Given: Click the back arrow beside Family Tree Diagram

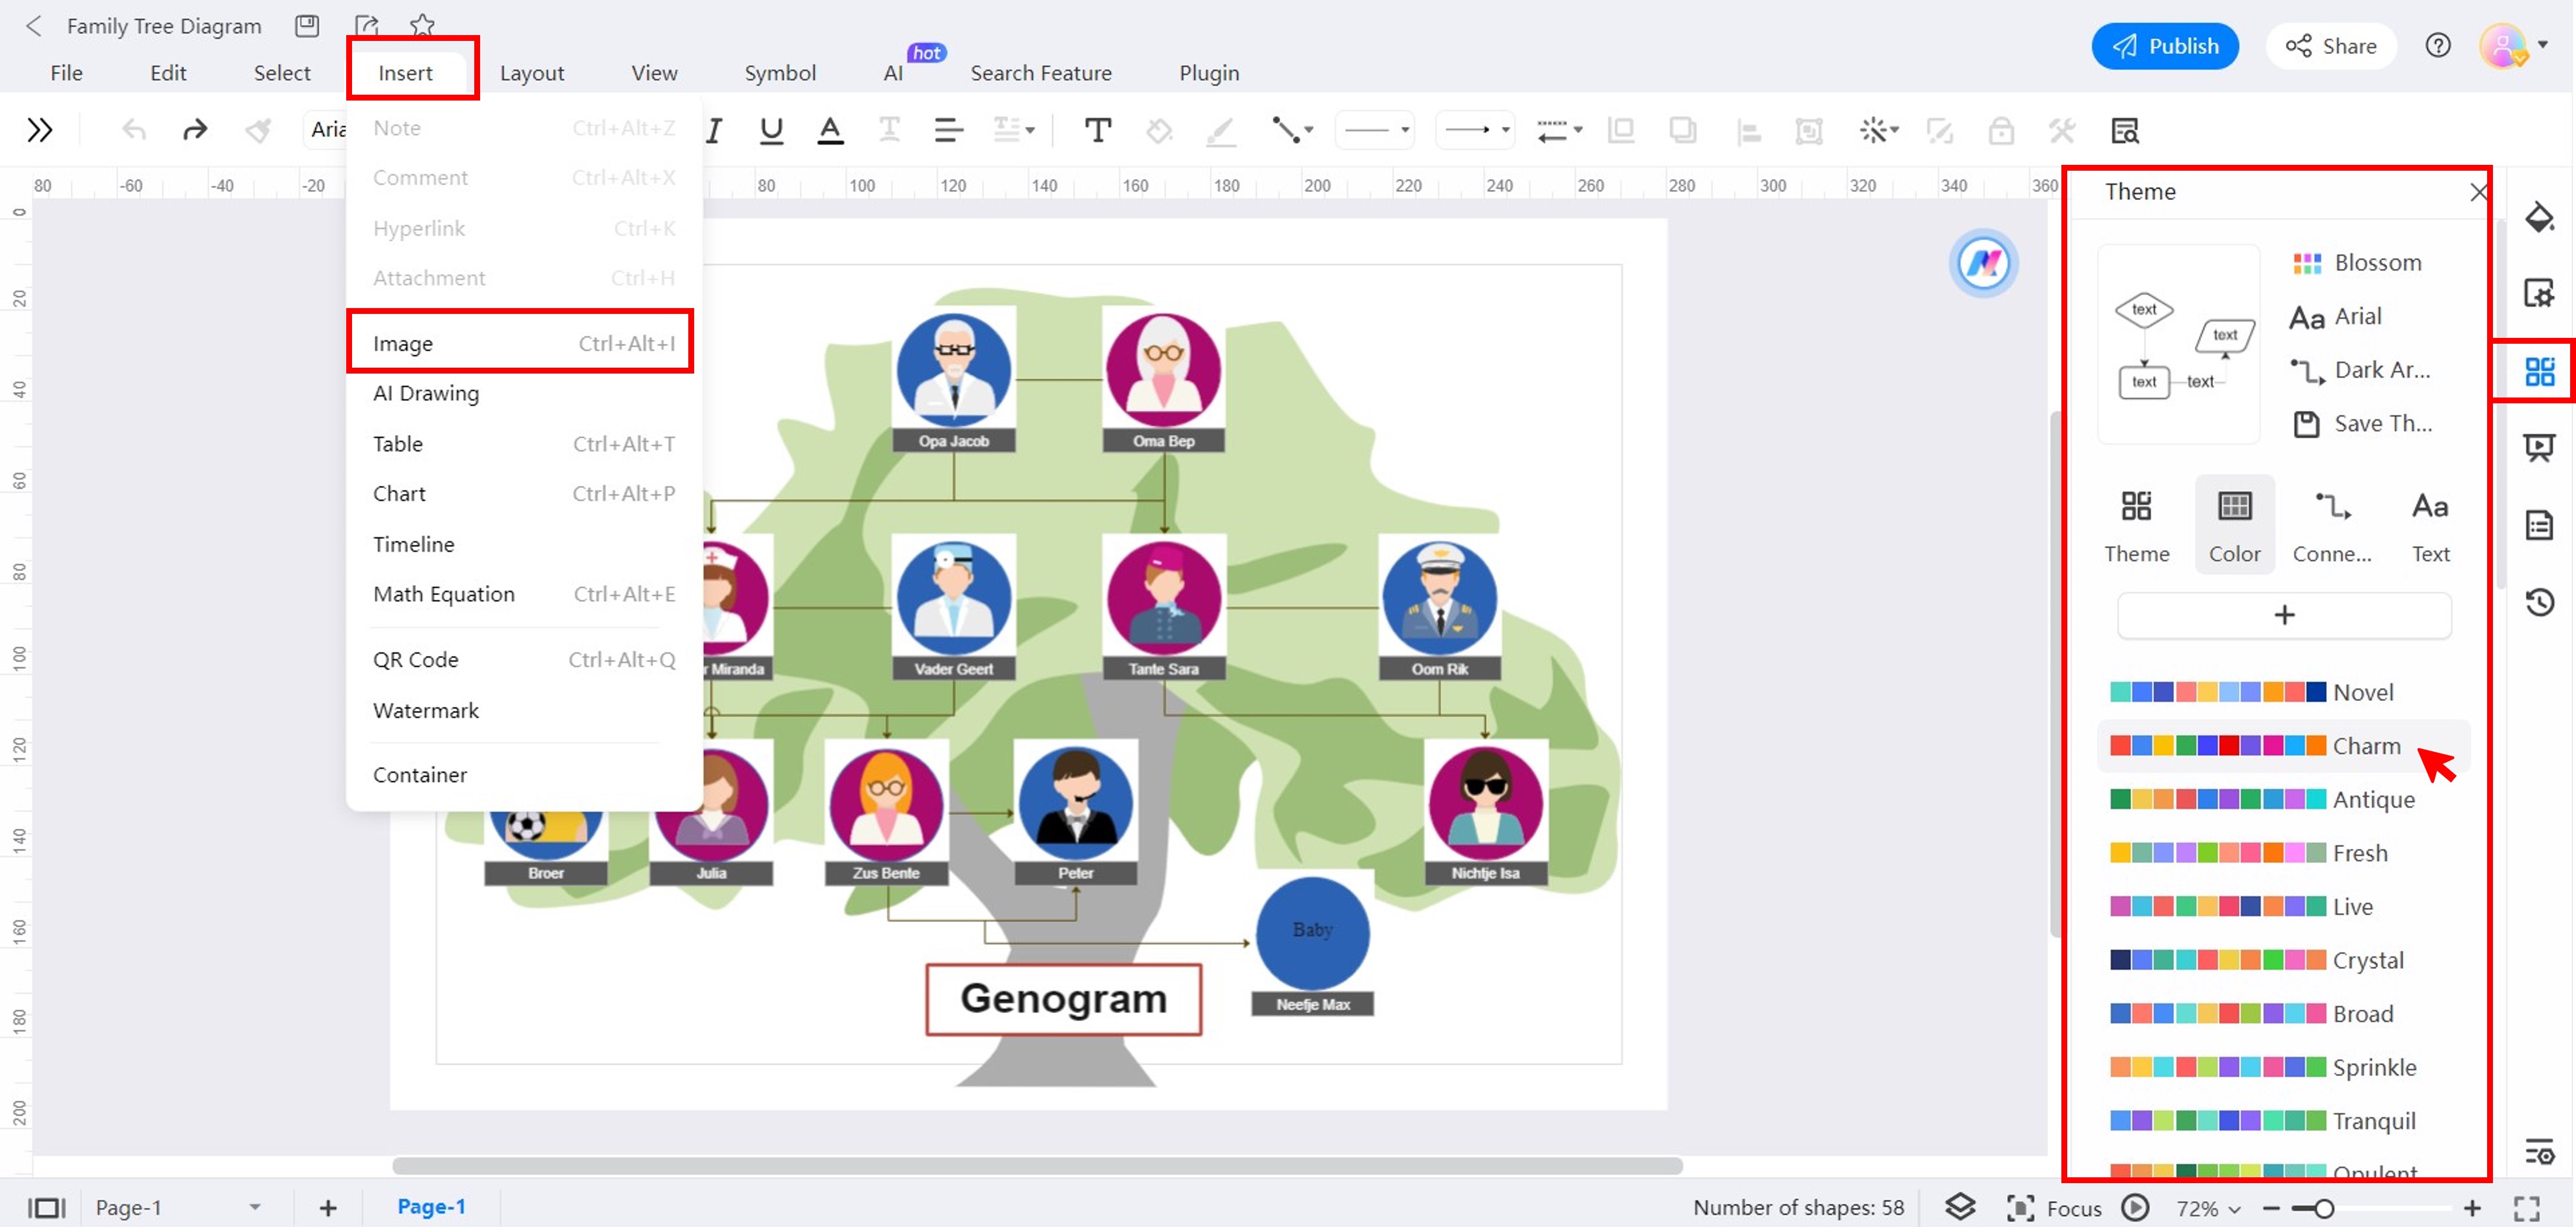Looking at the screenshot, I should point(33,26).
